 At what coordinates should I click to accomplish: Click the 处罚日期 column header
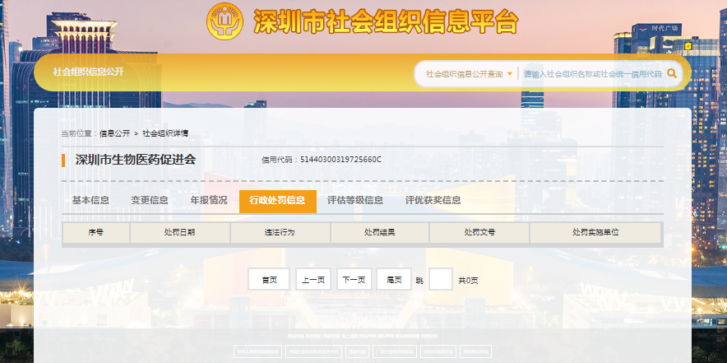tap(179, 233)
